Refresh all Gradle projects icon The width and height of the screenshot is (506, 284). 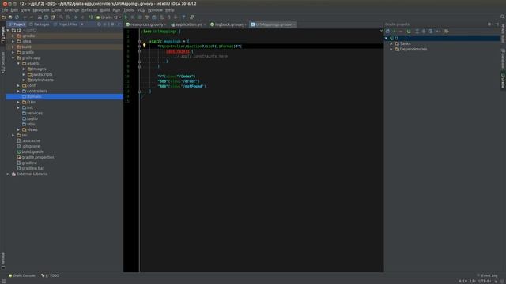tap(387, 32)
